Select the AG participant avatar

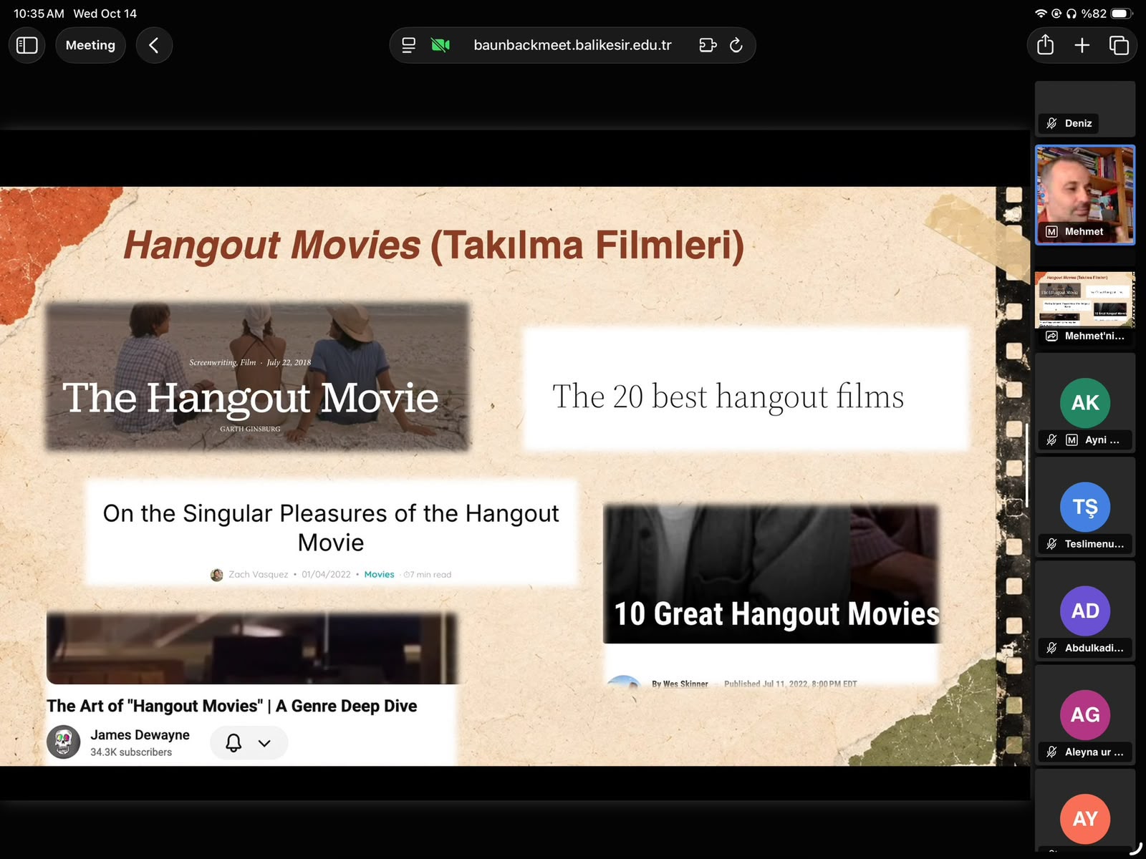[x=1085, y=714]
